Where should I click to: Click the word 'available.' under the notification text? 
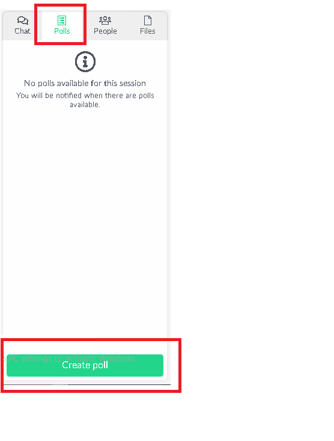pyautogui.click(x=85, y=105)
